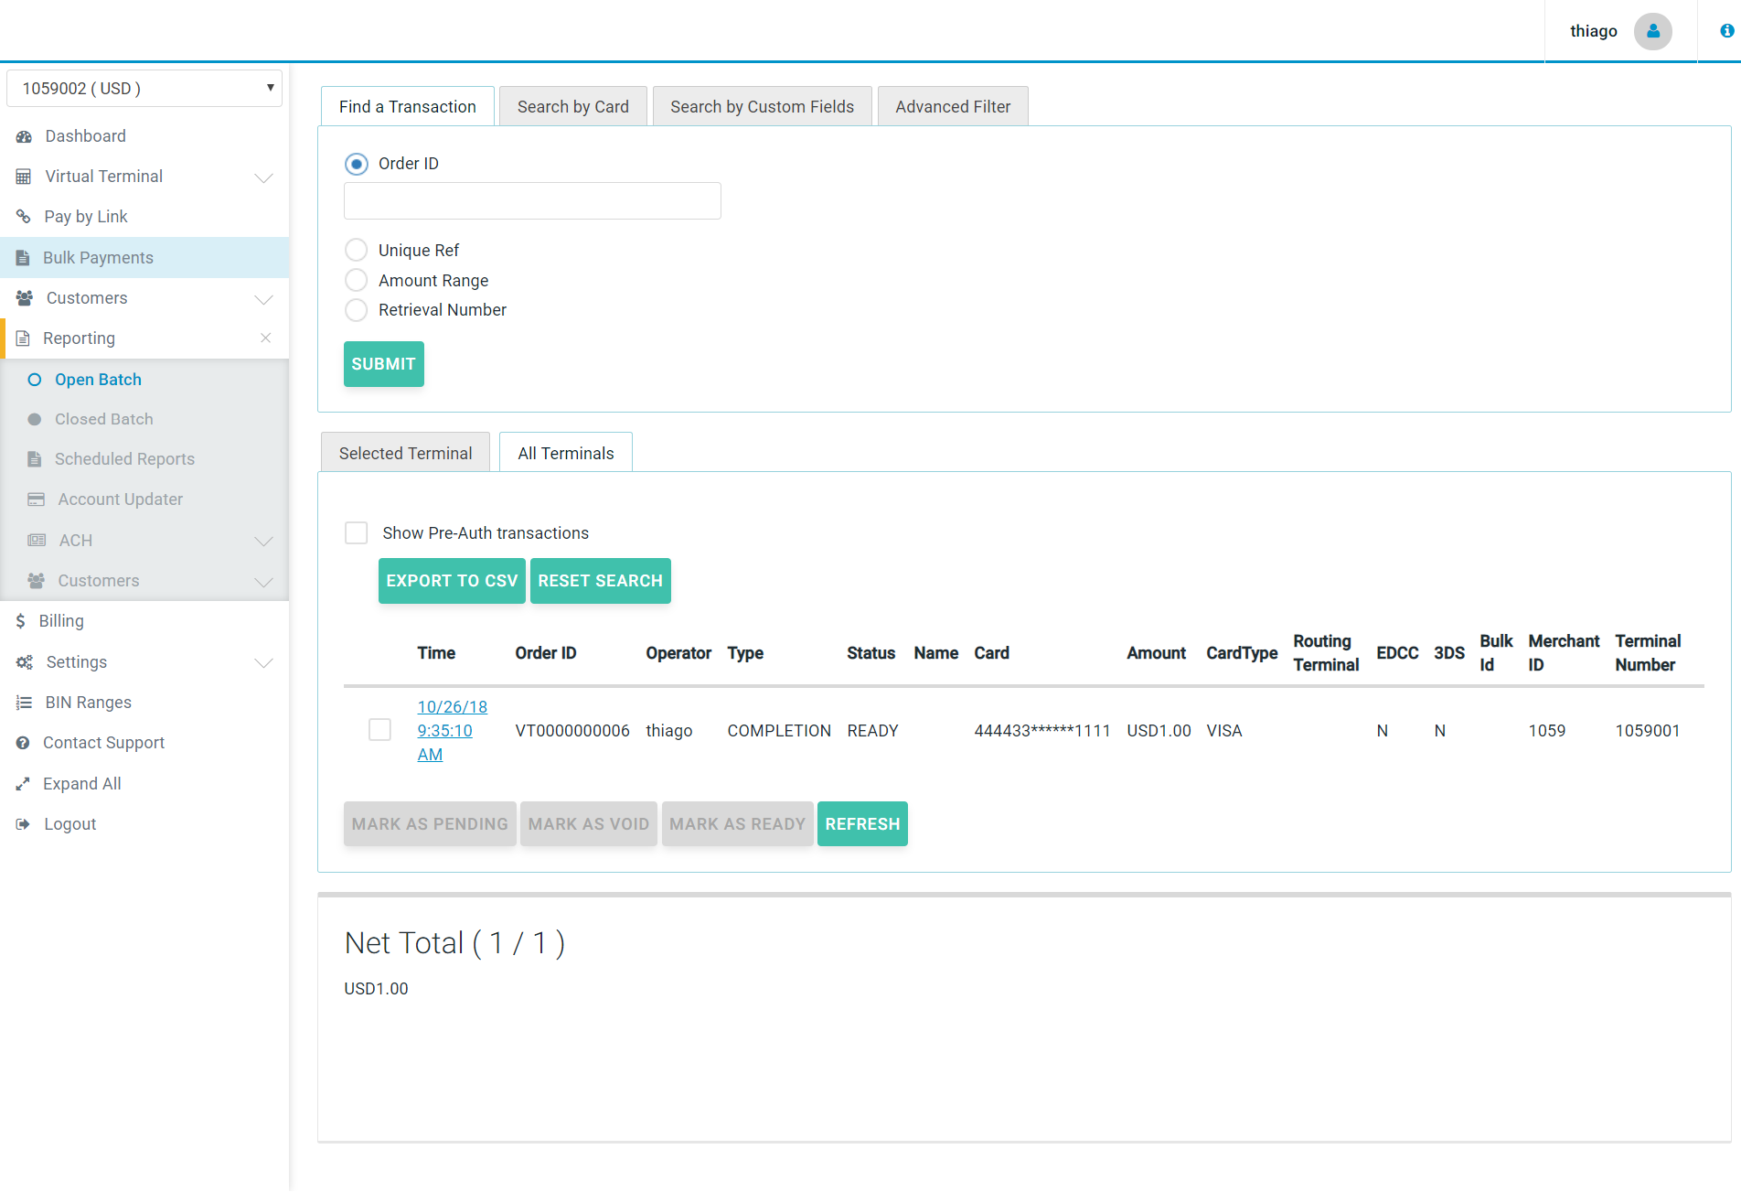The width and height of the screenshot is (1741, 1192).
Task: Select the Unique Ref radio button
Action: coord(356,251)
